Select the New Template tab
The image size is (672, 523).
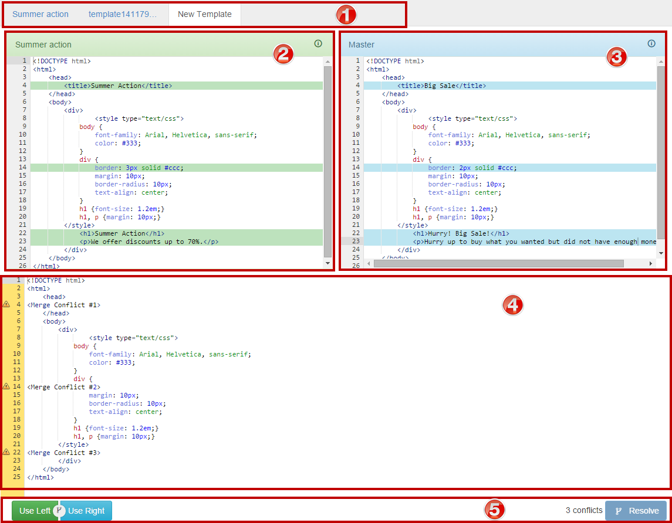click(205, 14)
